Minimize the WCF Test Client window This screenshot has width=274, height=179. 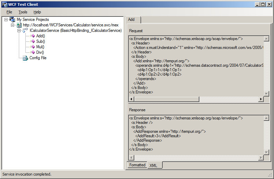(x=257, y=4)
